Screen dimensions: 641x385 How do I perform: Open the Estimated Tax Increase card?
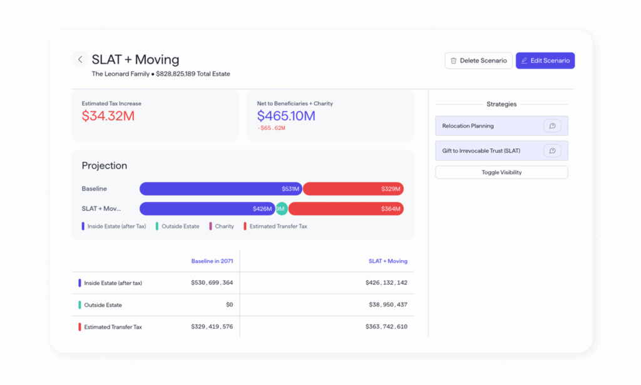(155, 115)
